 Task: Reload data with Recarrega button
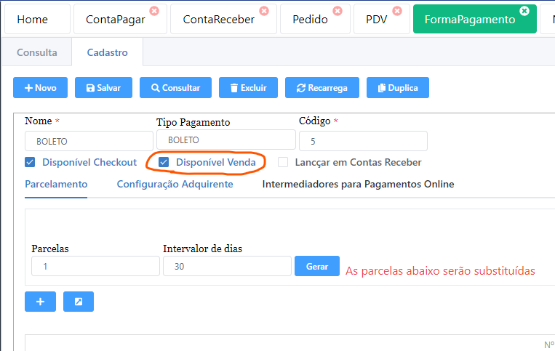click(322, 88)
